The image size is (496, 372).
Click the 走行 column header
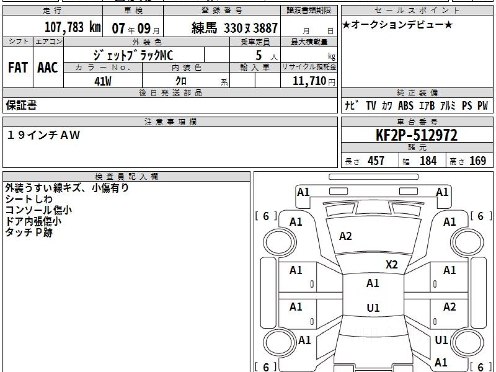[x=52, y=11]
